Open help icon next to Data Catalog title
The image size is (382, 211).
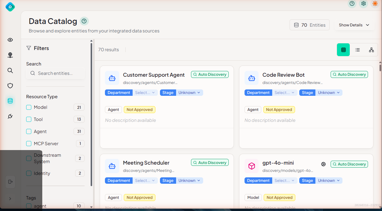[x=84, y=21]
